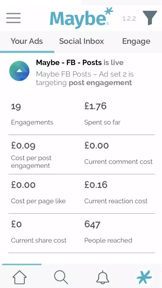
Task: Open notifications bell
Action: pos(103,277)
